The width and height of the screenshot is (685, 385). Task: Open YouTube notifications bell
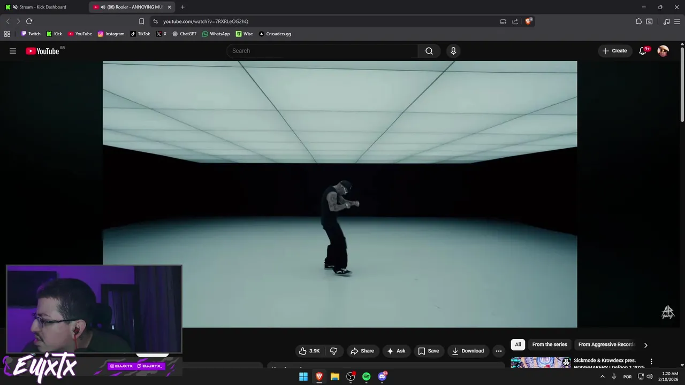click(643, 51)
